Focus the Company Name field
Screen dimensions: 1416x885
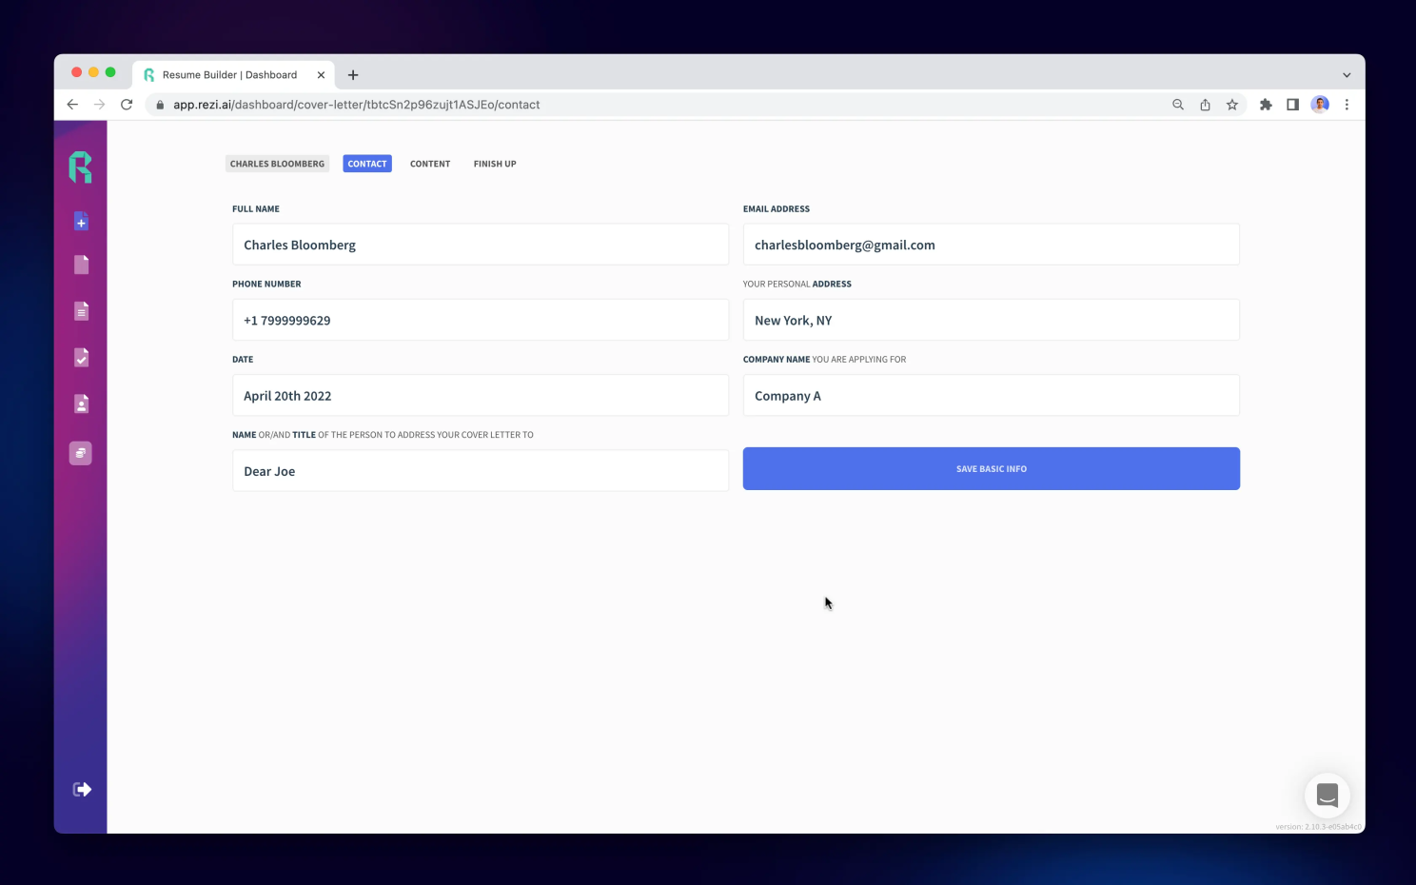(991, 396)
